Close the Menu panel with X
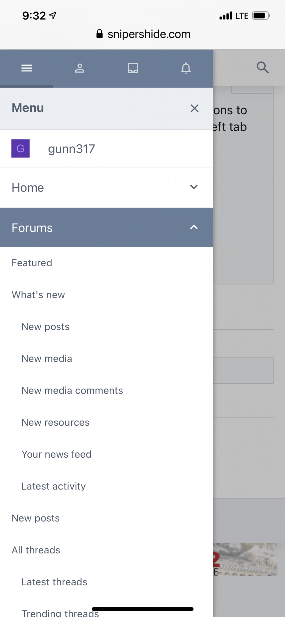 [x=195, y=108]
